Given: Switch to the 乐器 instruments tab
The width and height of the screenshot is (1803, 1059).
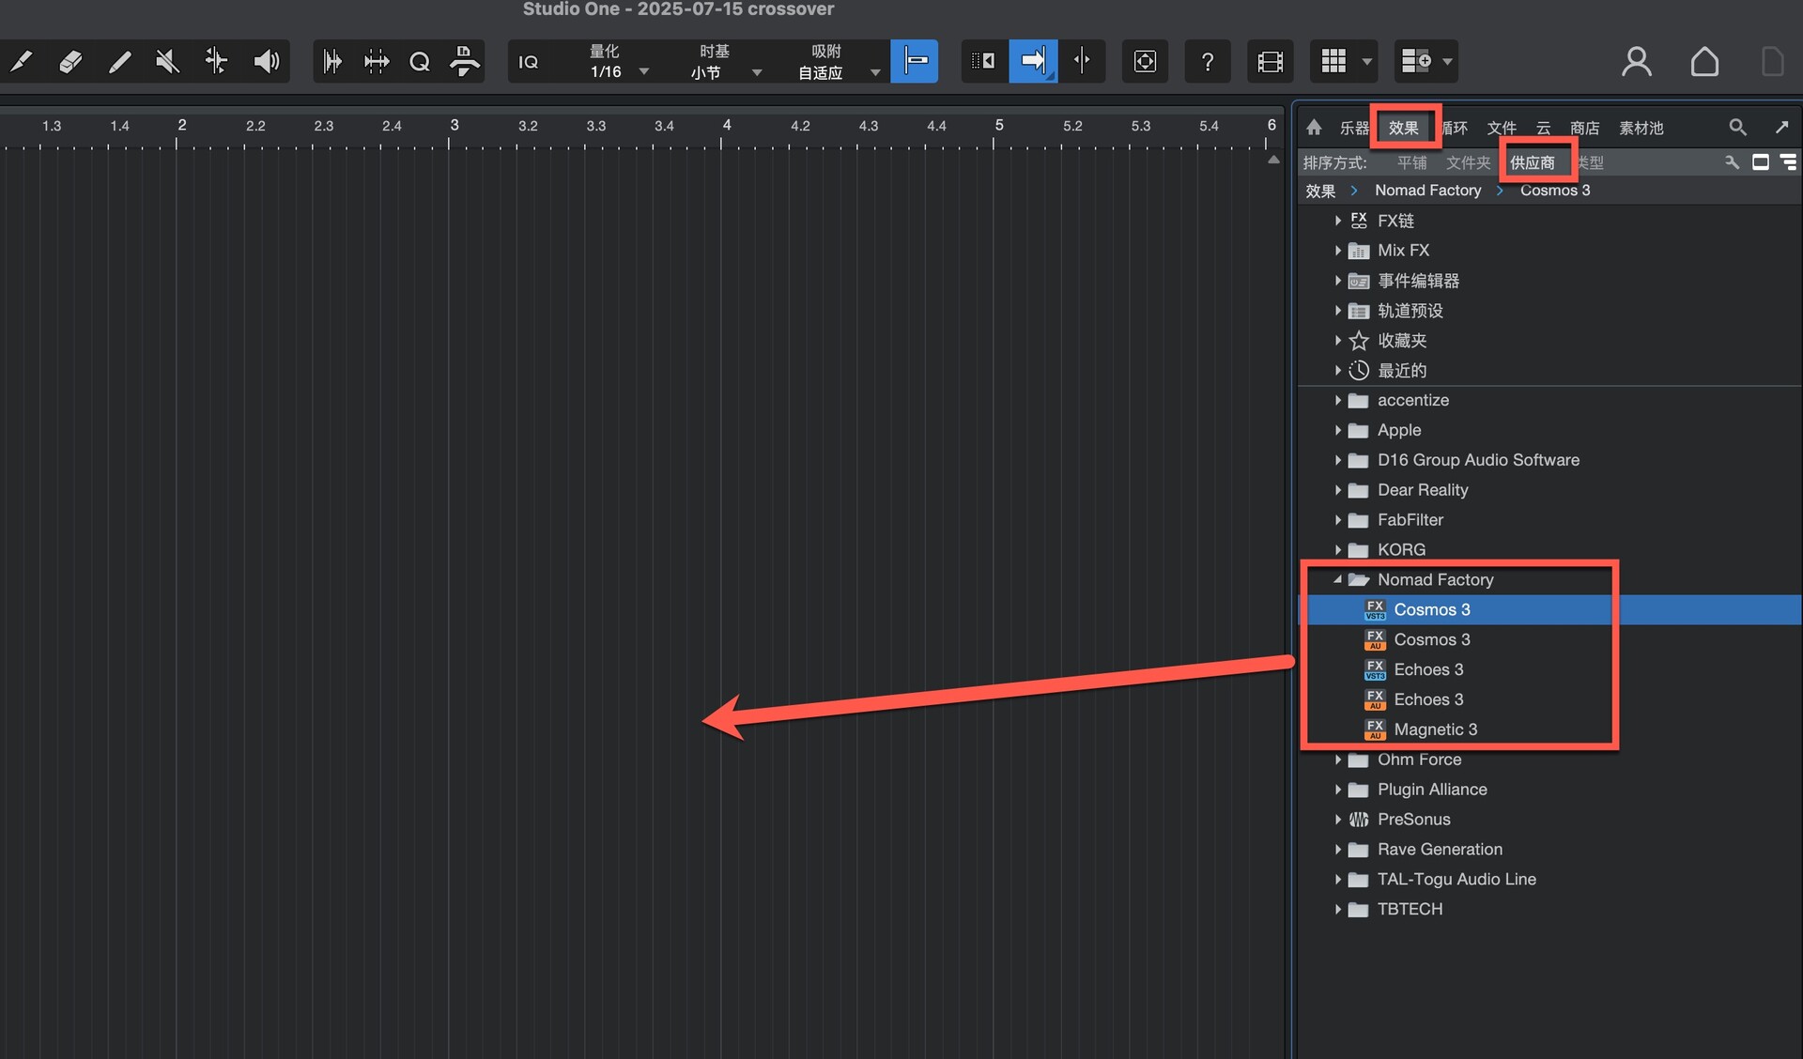Looking at the screenshot, I should [x=1354, y=128].
